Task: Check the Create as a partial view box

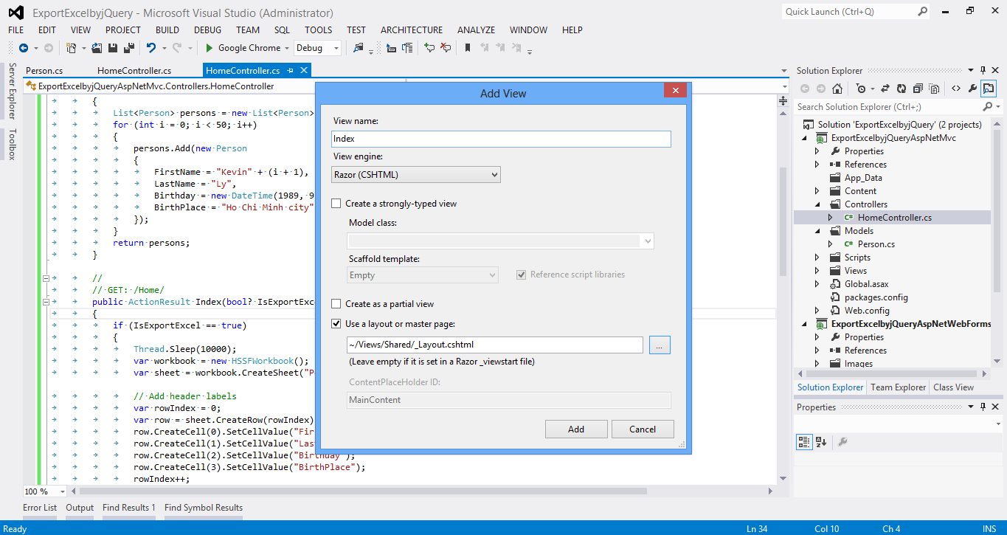Action: (336, 304)
